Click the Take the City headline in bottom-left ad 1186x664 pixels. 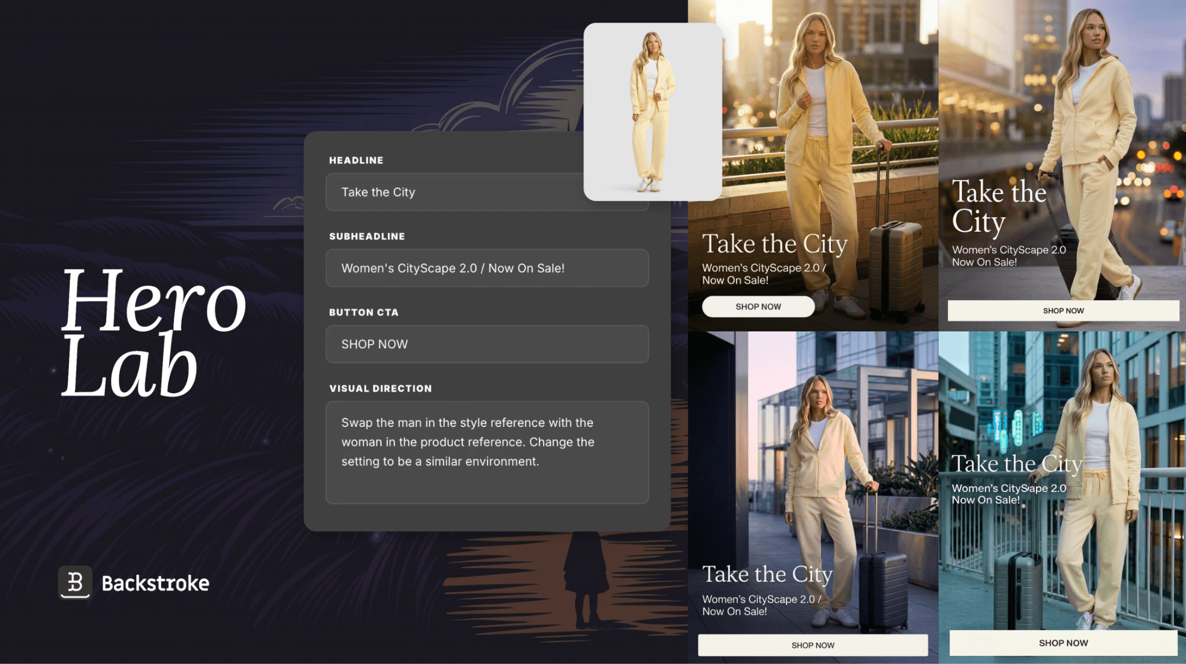[767, 574]
